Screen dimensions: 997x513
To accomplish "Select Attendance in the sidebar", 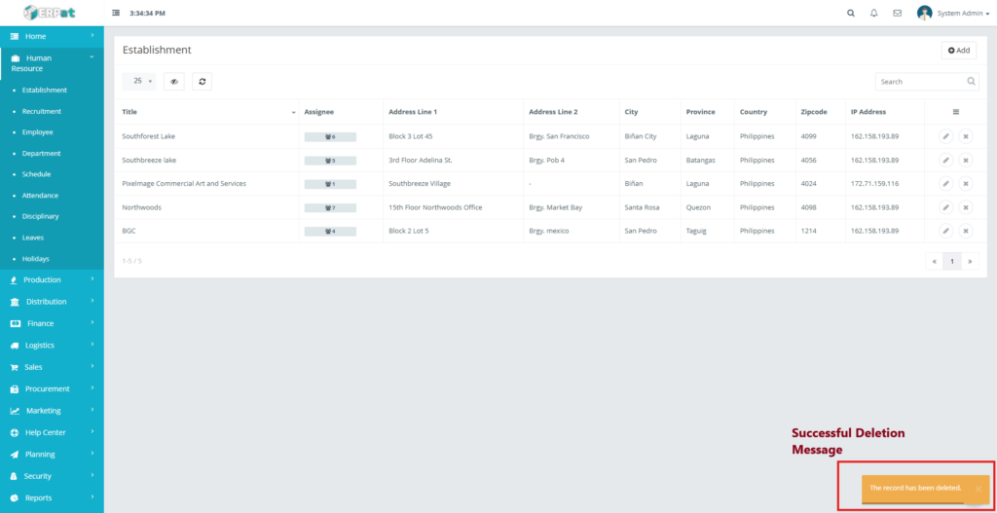I will [x=40, y=196].
